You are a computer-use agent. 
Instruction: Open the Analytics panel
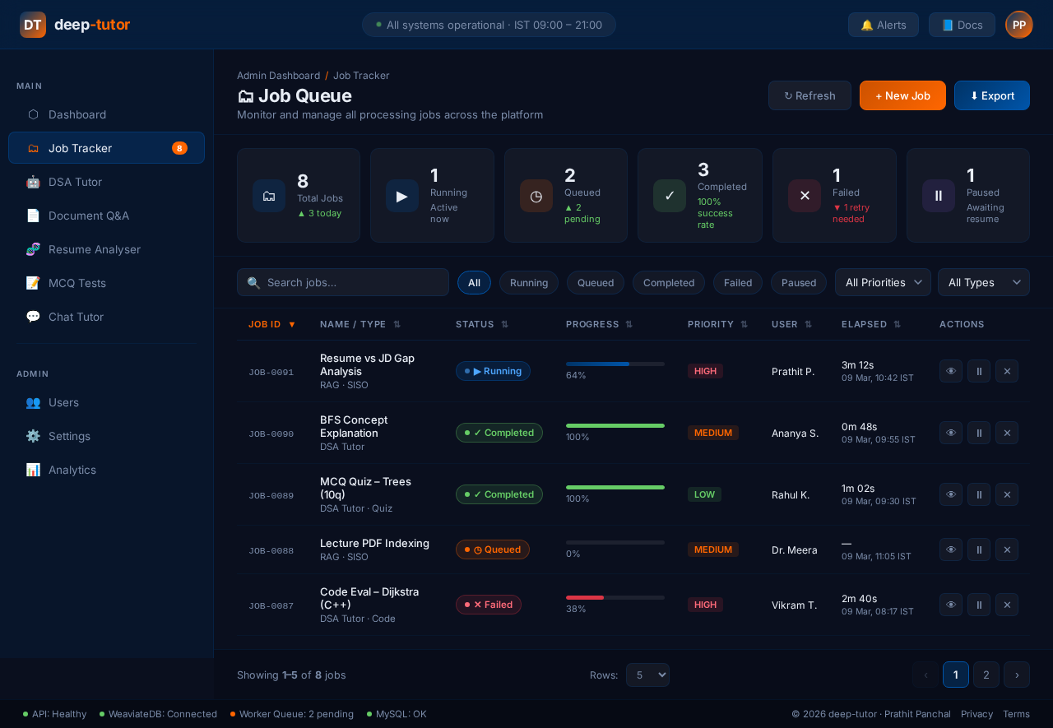[x=72, y=470]
